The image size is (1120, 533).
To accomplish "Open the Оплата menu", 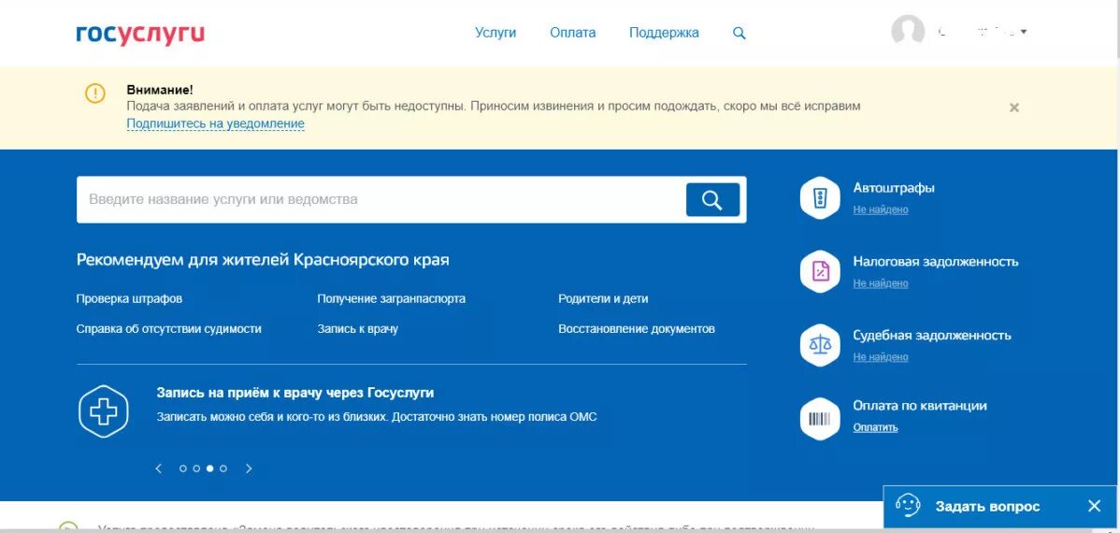I will tap(572, 33).
